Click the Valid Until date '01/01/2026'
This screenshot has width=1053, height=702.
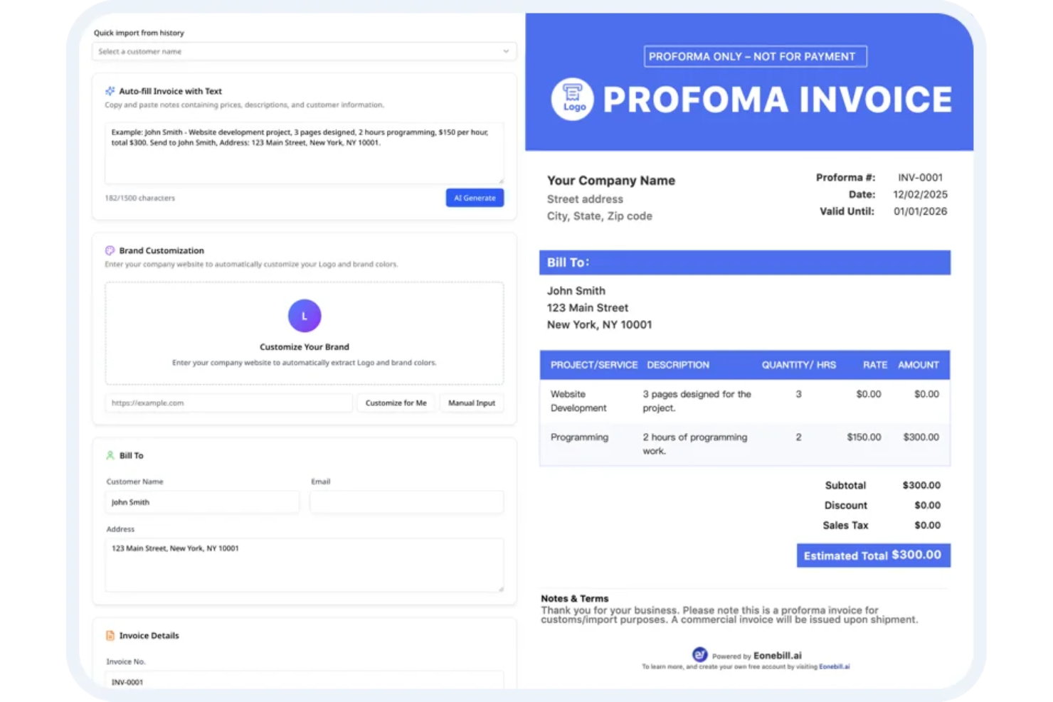pos(920,211)
